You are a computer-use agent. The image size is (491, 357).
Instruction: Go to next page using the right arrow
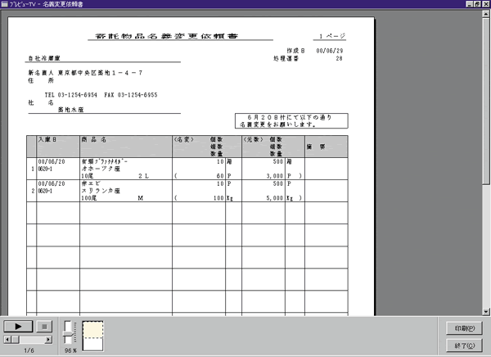48,340
